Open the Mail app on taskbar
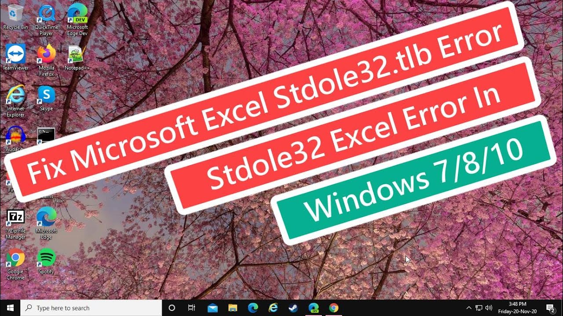 point(213,308)
